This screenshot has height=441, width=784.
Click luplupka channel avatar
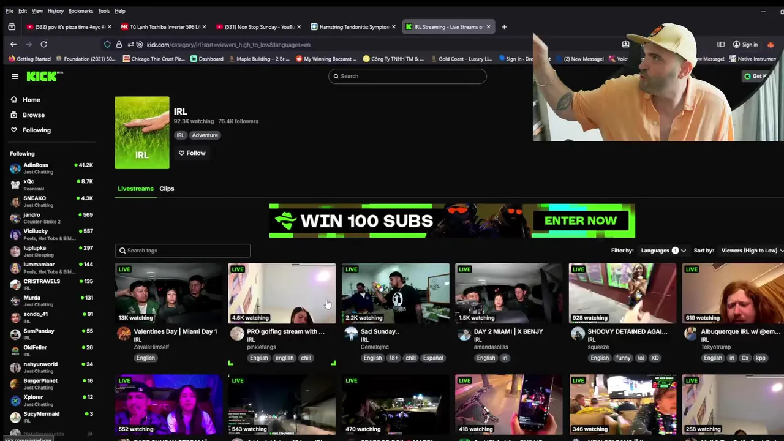pyautogui.click(x=15, y=251)
